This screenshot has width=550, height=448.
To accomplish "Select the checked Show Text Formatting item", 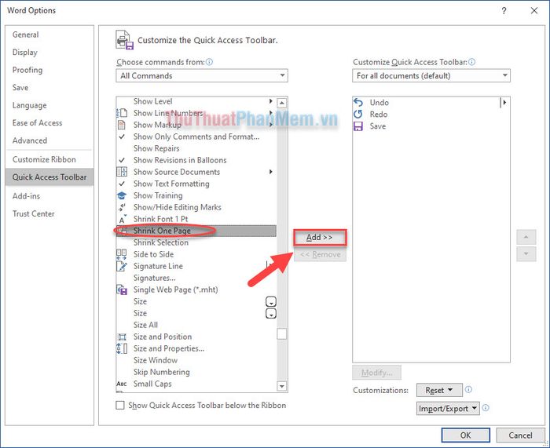I will tap(196, 184).
